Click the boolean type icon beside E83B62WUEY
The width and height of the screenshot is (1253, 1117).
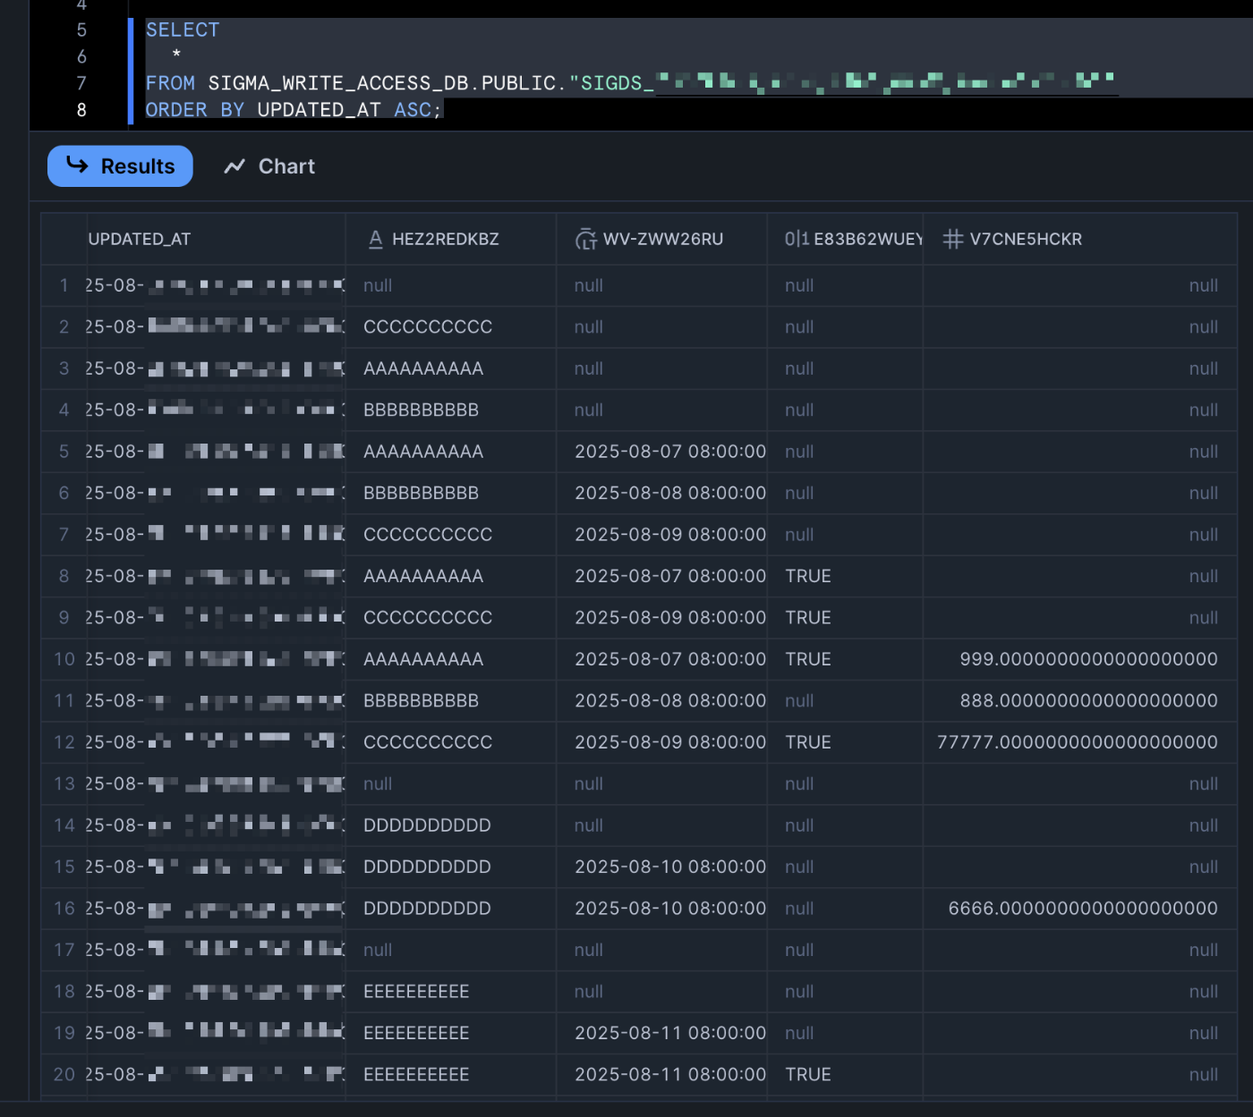click(797, 239)
